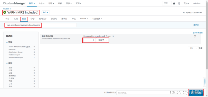Open the 审核 top menu item
This screenshot has height=97, width=208.
point(60,3)
